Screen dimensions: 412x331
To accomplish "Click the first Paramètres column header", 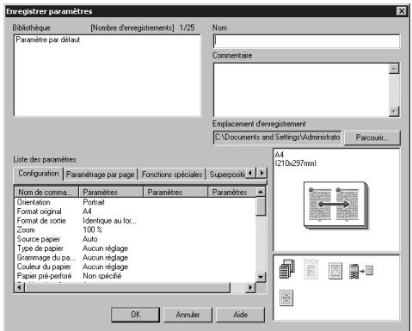I will 111,192.
